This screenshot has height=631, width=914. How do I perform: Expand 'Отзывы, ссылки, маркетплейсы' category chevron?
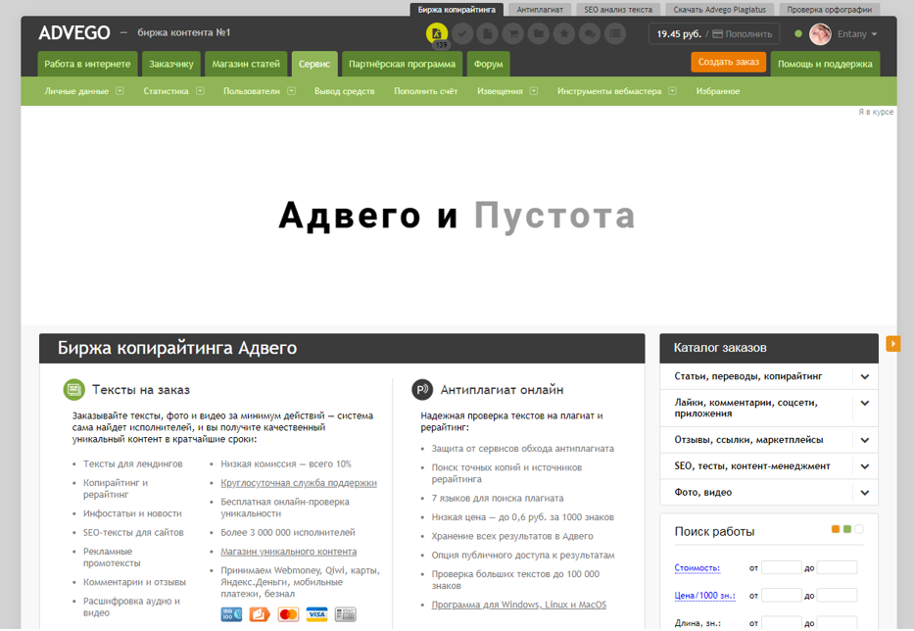click(865, 440)
